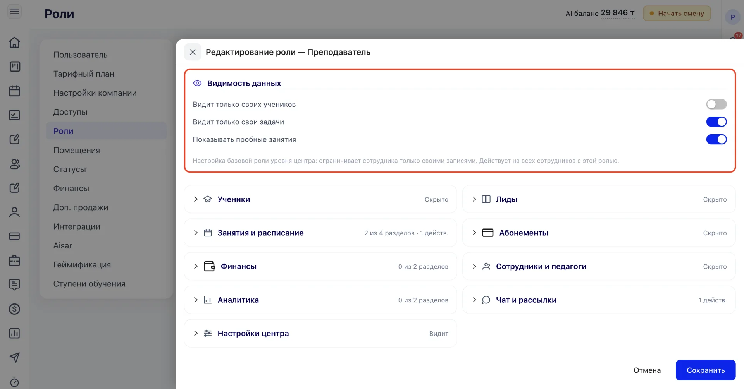744x389 pixels.
Task: Open the chat message sidebar icon
Action: [14, 285]
